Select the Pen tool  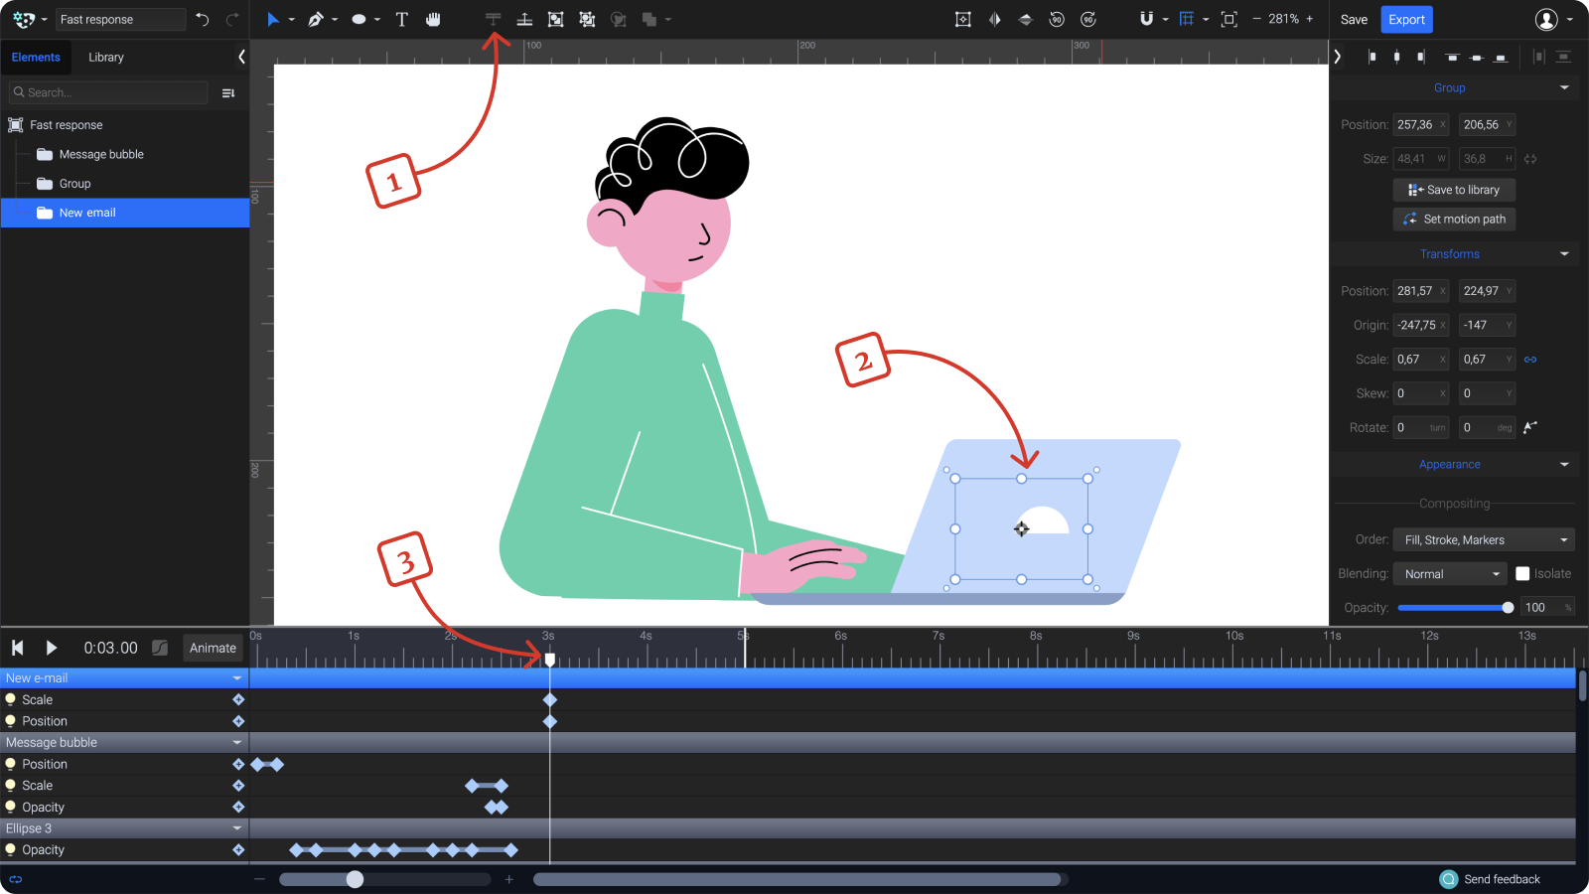click(317, 19)
